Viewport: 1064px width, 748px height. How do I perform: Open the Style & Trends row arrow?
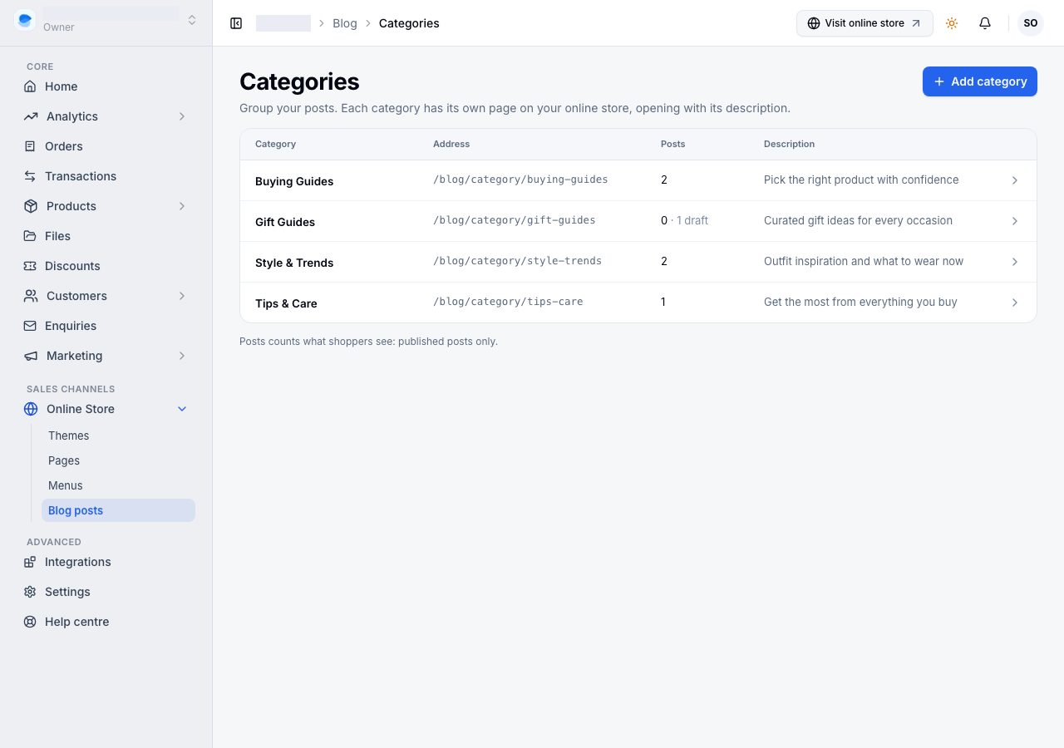[x=1015, y=262]
